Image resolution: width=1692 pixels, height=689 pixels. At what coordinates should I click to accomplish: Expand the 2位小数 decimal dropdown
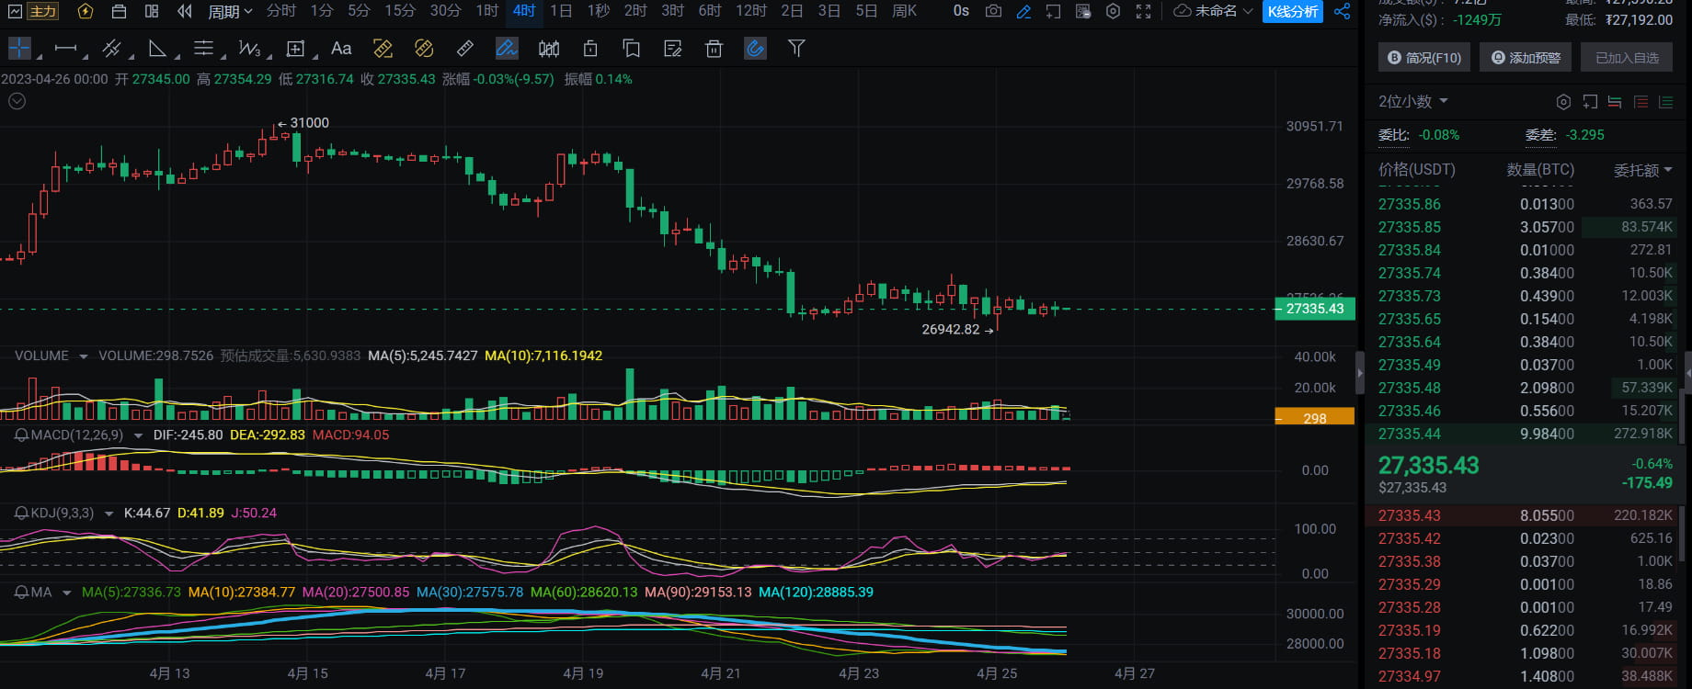coord(1412,101)
